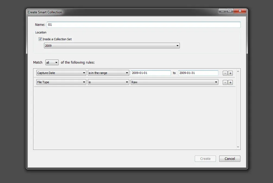Change the File Type criteria dropdown
The width and height of the screenshot is (273, 183).
point(61,82)
